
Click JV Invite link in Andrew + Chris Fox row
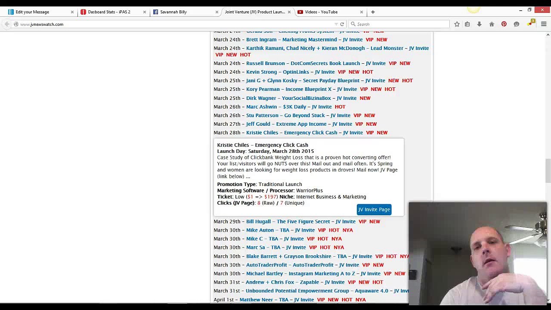tap(334, 282)
